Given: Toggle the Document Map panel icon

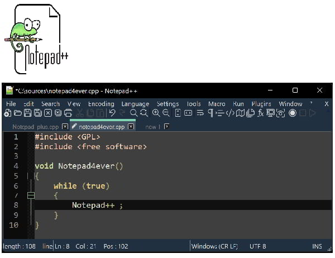Looking at the screenshot, I should (x=240, y=113).
